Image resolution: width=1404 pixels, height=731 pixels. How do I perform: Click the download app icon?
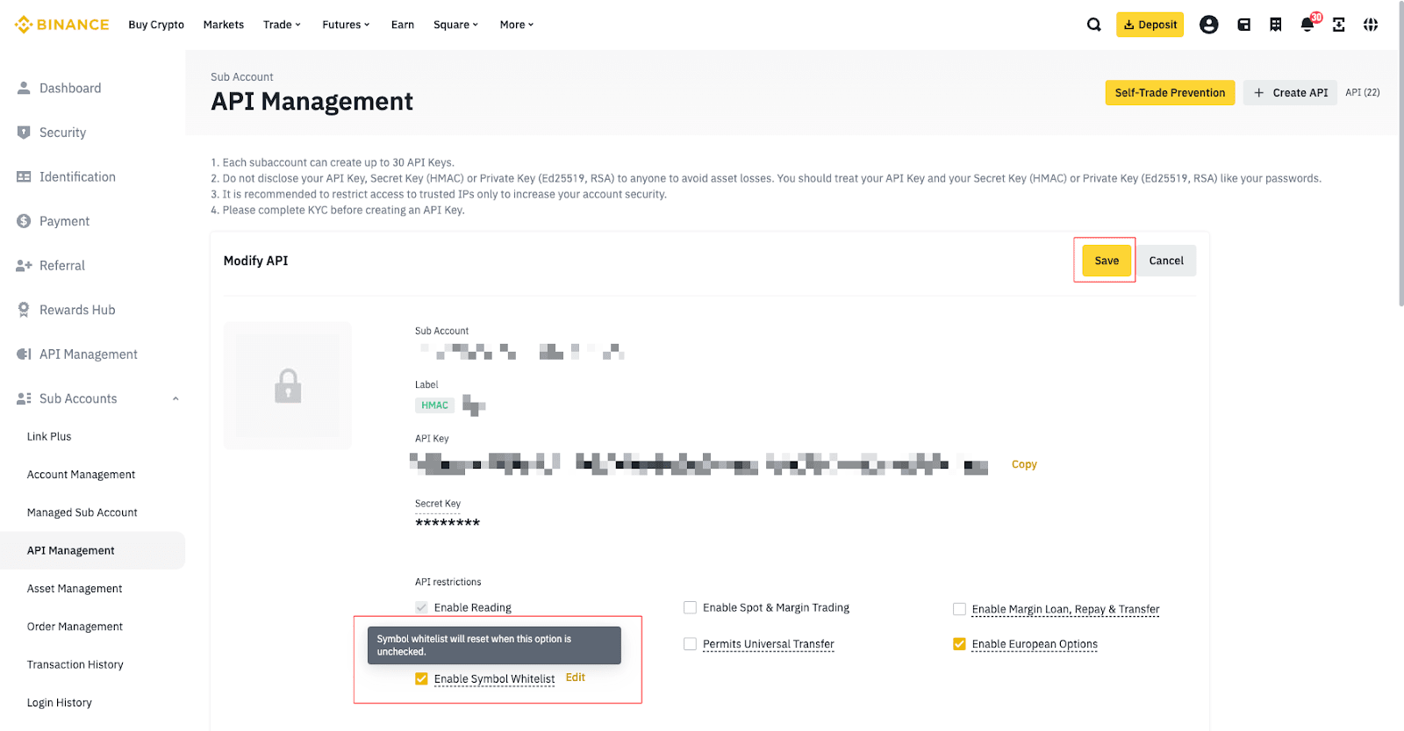[1339, 25]
